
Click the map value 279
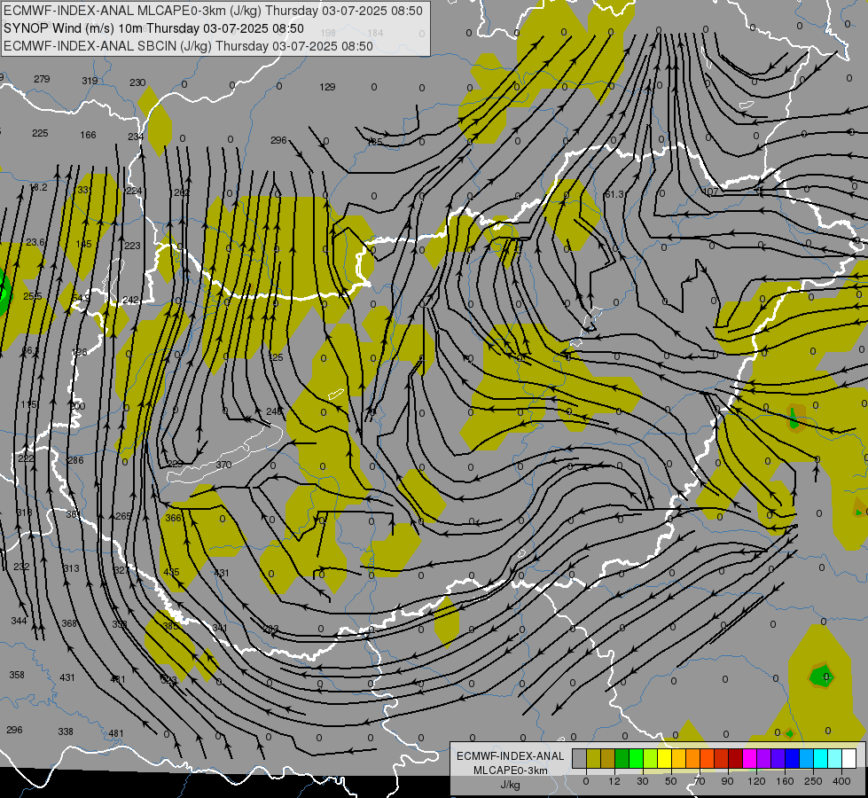click(x=42, y=79)
